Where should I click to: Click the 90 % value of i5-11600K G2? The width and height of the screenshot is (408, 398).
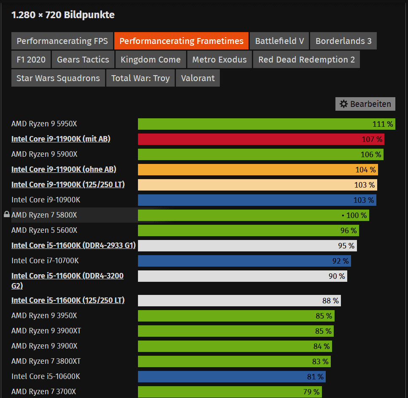click(337, 276)
